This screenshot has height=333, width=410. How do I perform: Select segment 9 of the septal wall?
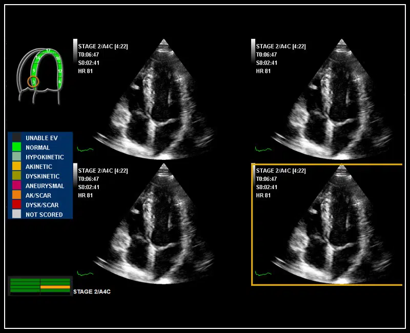point(34,71)
